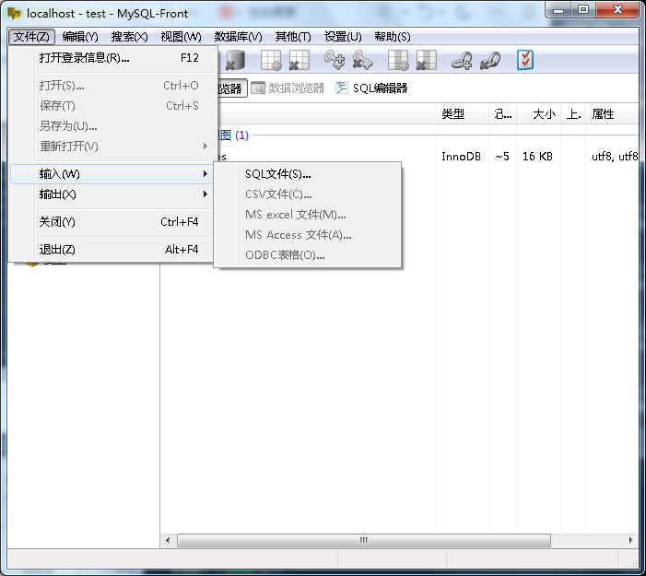The image size is (646, 576).
Task: Select MS excel 文件(M)... import option
Action: [x=308, y=214]
